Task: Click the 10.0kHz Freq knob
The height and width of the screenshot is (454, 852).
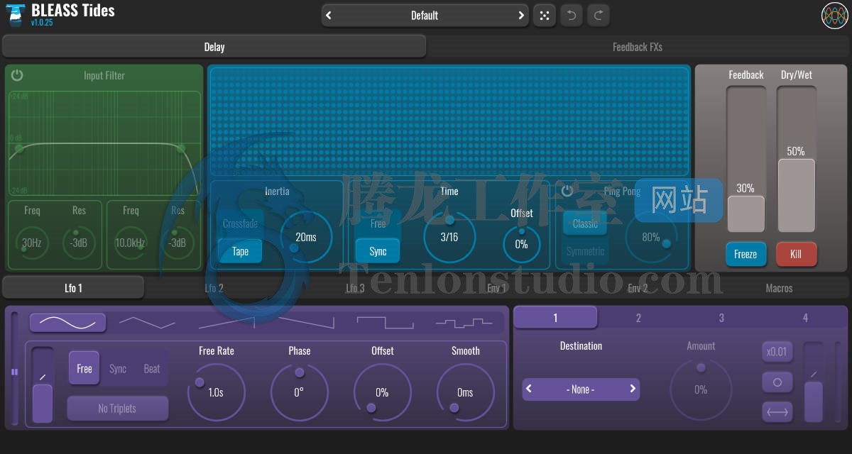Action: pyautogui.click(x=131, y=243)
